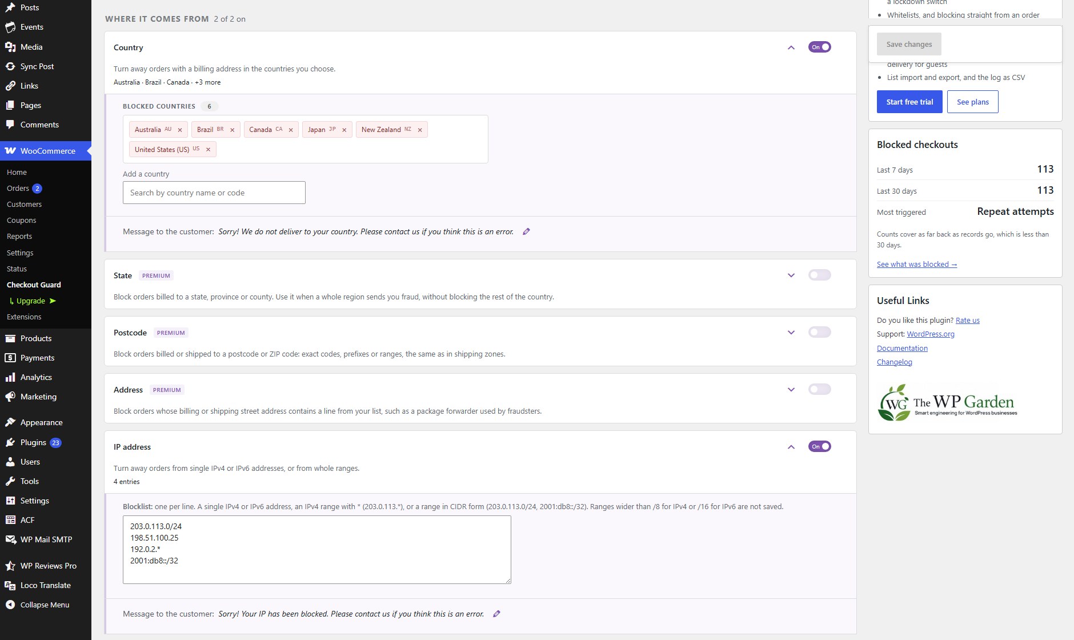Edit the IP blocked message pencil icon
Screen dimensions: 1074x640
(497, 614)
